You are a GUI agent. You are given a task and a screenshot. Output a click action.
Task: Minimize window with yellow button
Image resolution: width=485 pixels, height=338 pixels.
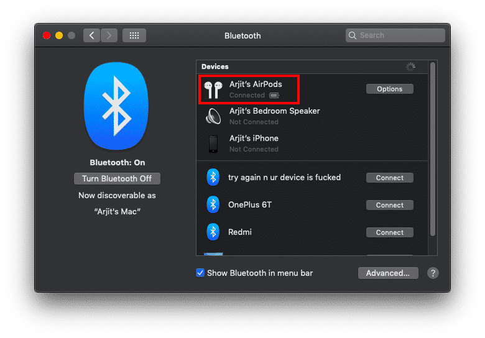[x=59, y=35]
